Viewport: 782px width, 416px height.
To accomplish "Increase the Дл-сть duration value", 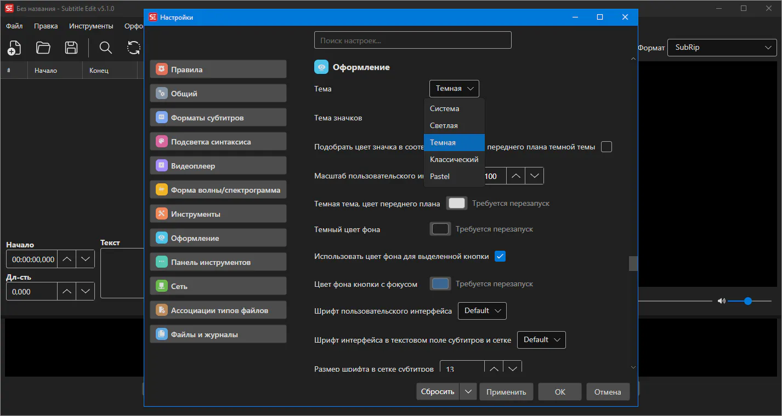I will (x=66, y=292).
